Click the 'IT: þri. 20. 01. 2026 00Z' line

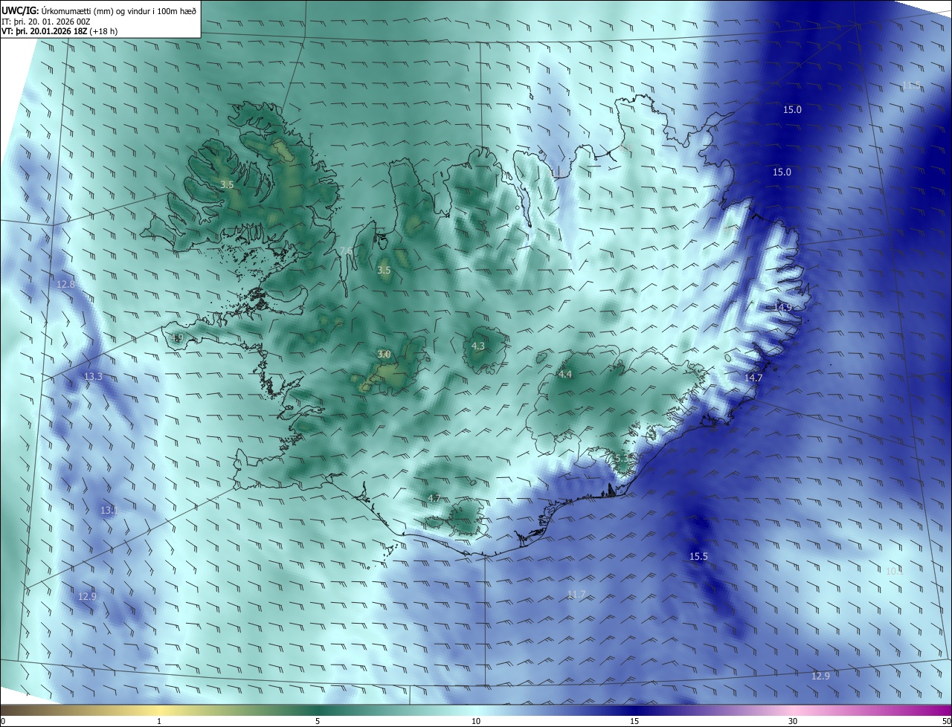(46, 22)
